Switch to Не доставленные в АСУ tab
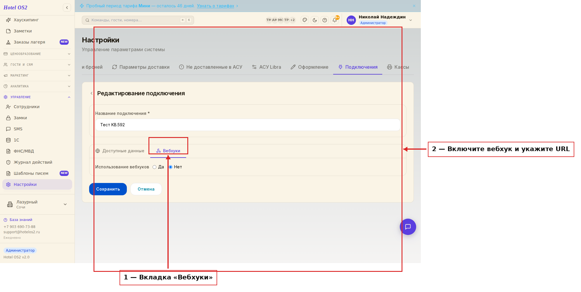Screen dimensions: 581x292 [x=211, y=67]
